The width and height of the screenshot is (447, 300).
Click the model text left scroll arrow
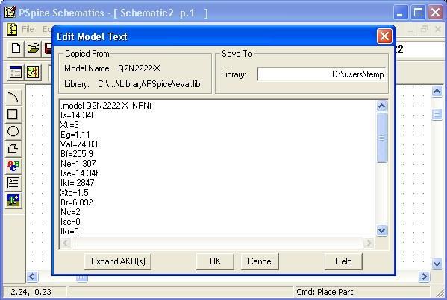point(66,243)
